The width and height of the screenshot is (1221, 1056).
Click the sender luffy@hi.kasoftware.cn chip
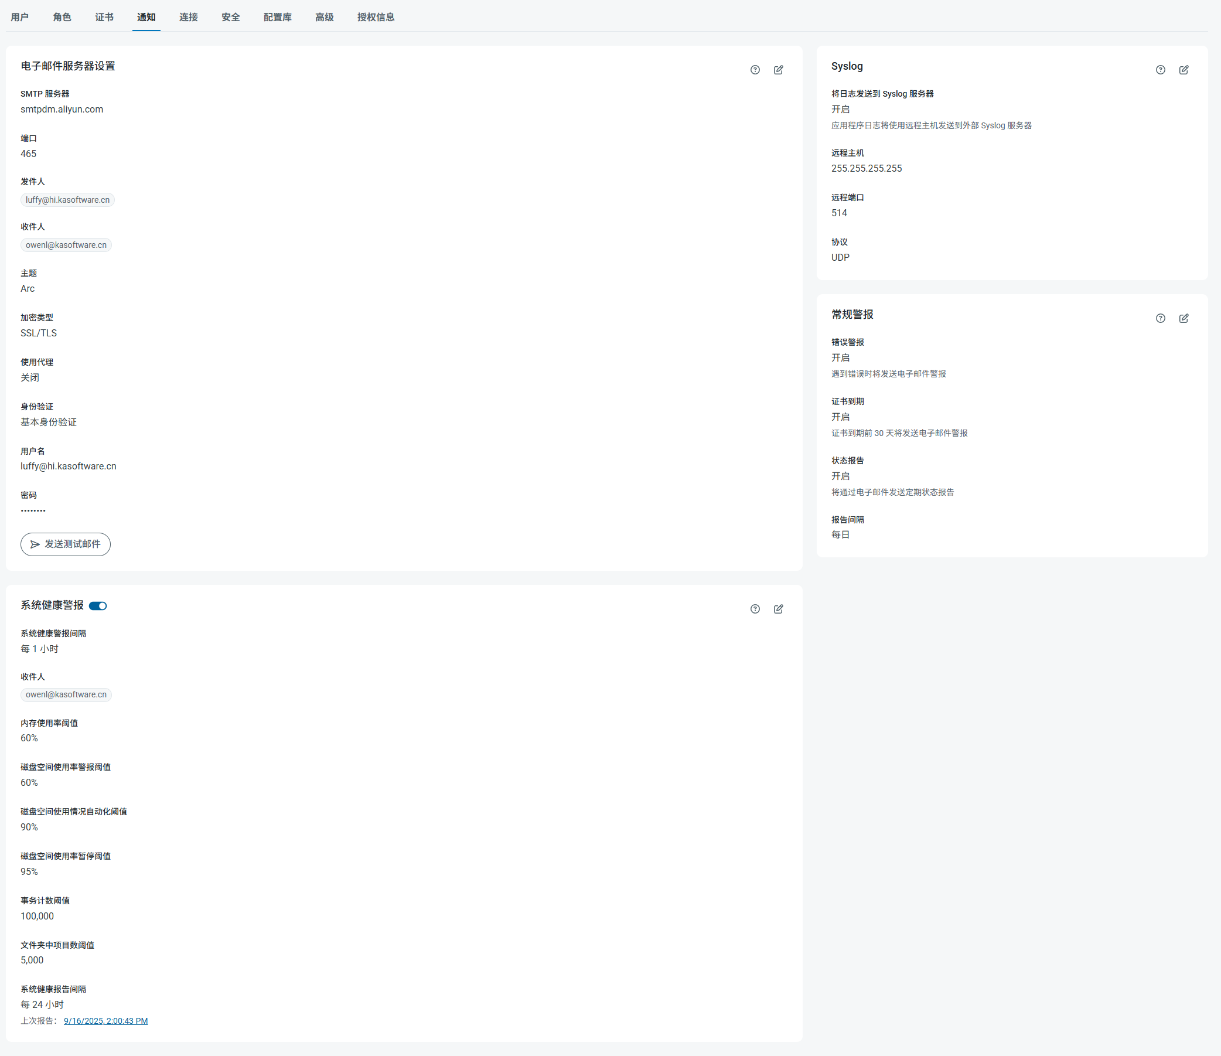(67, 200)
